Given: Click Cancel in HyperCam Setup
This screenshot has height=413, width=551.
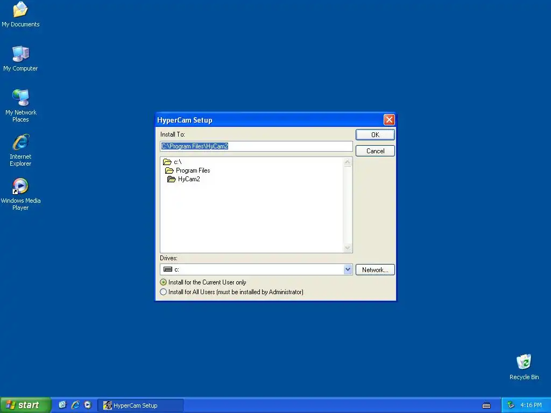Looking at the screenshot, I should (x=375, y=151).
